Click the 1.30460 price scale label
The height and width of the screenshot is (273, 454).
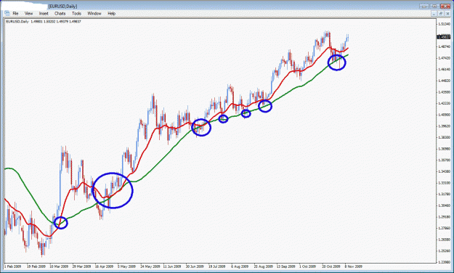tap(445, 205)
